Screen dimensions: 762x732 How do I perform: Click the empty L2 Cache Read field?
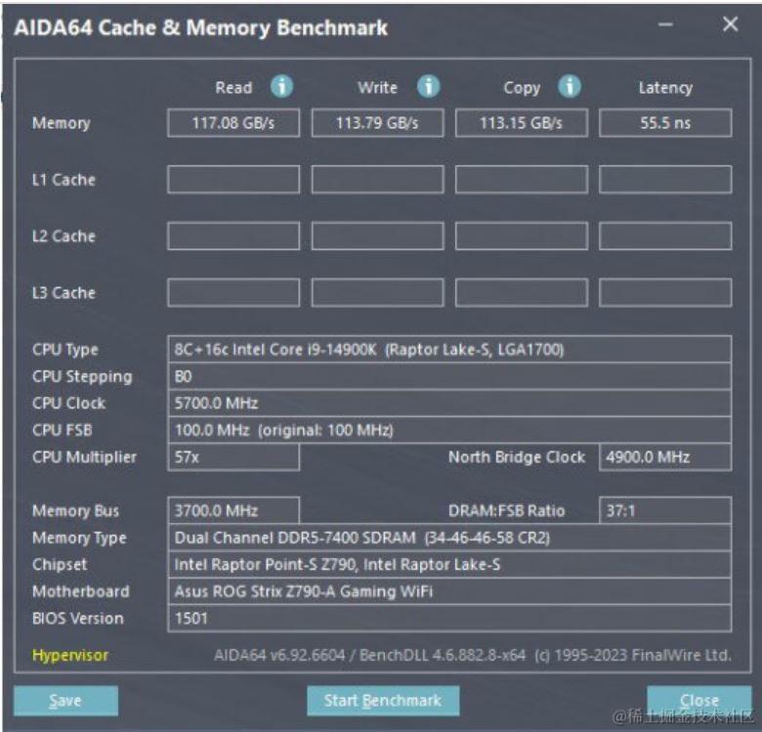(x=233, y=236)
